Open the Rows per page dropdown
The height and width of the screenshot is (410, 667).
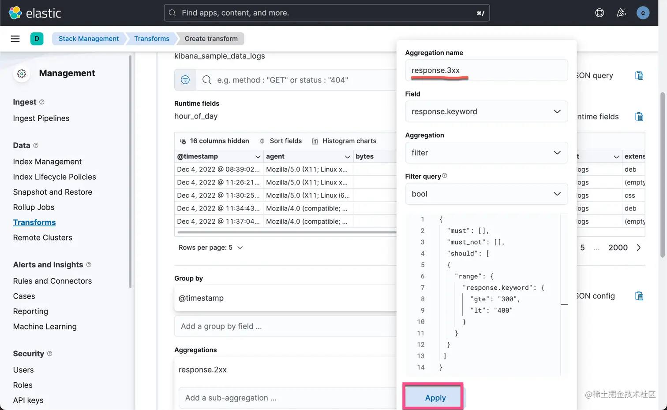coord(211,247)
